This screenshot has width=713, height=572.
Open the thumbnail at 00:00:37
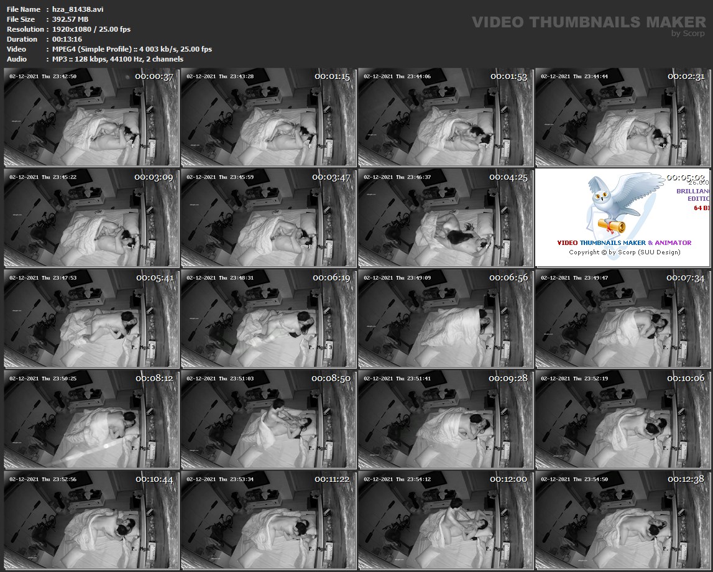[x=91, y=117]
